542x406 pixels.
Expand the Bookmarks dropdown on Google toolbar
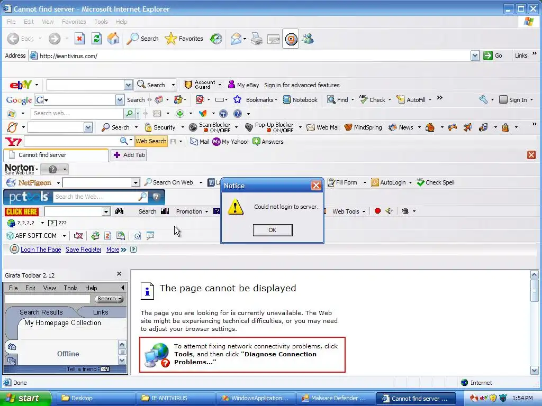click(x=276, y=100)
